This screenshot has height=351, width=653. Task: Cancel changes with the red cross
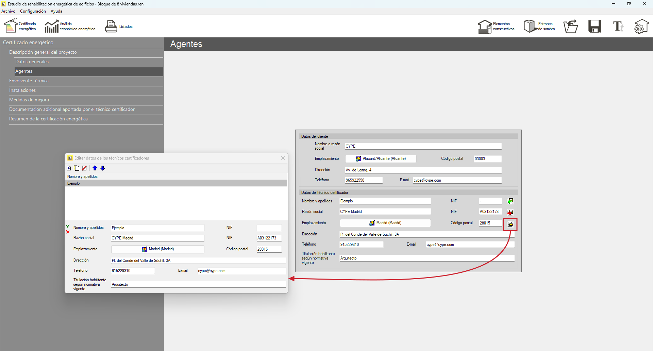68,232
